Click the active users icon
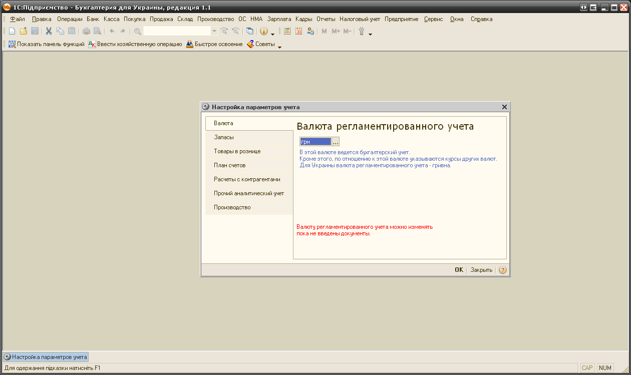The width and height of the screenshot is (631, 375). tap(310, 31)
